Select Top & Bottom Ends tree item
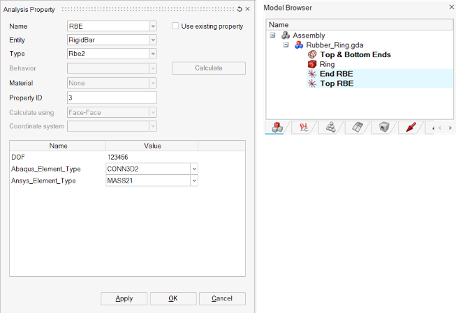The height and width of the screenshot is (313, 456). (355, 54)
